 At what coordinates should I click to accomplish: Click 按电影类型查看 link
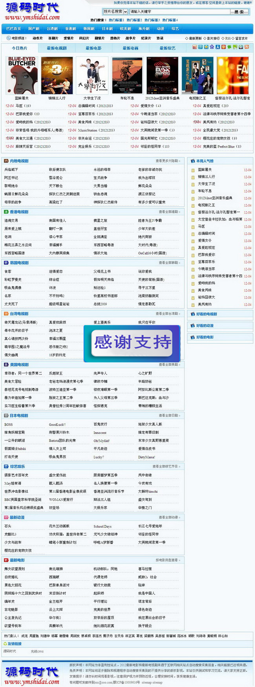[168, 560]
